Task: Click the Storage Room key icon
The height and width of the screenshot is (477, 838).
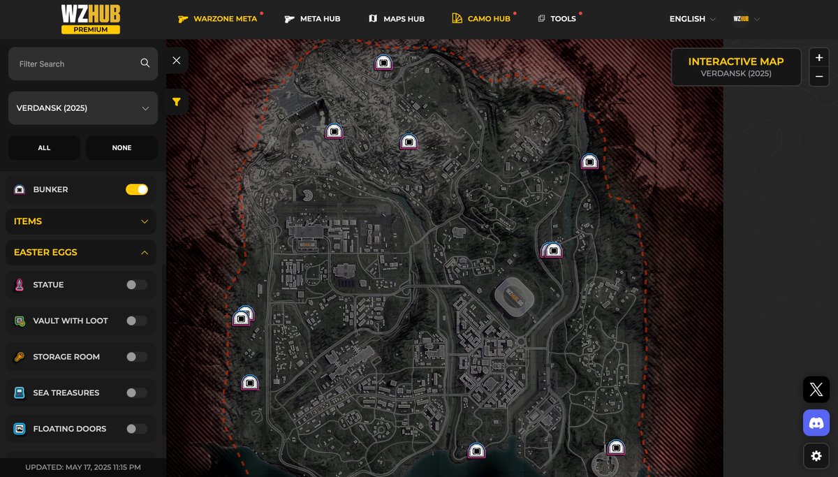Action: [x=20, y=357]
